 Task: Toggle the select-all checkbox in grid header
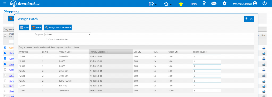coord(5,35)
